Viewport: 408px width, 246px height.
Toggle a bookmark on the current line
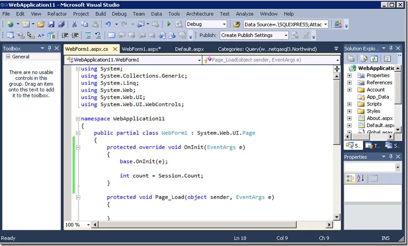[111, 35]
